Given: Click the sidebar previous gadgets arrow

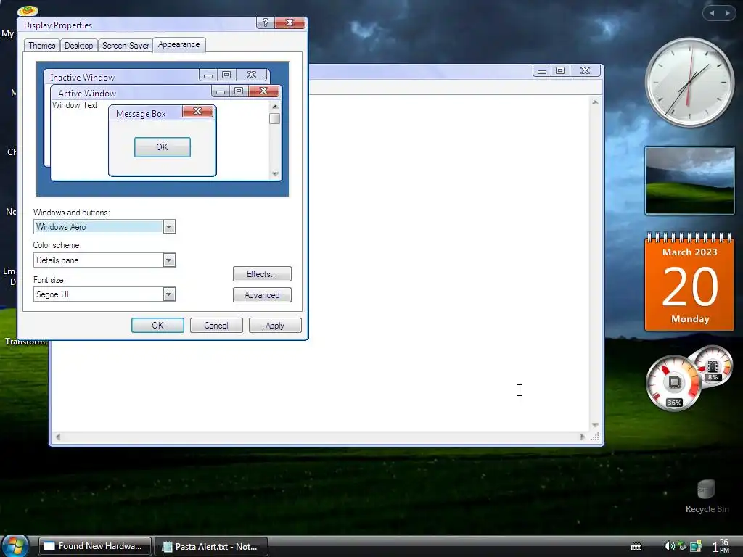Looking at the screenshot, I should click(712, 13).
